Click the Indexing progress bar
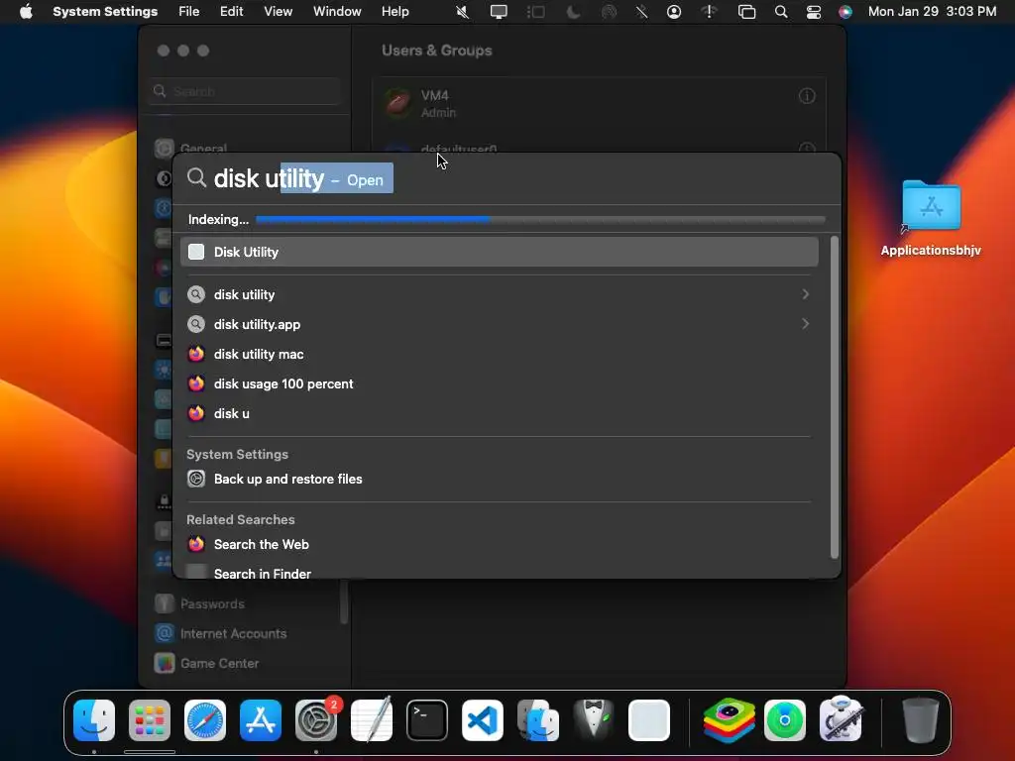This screenshot has width=1015, height=761. point(540,219)
